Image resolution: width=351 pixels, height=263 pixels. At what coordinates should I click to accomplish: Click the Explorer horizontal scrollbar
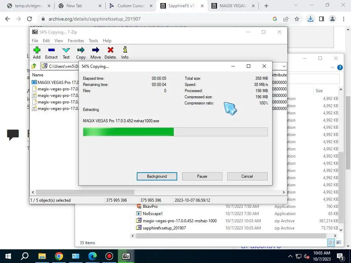pyautogui.click(x=231, y=236)
